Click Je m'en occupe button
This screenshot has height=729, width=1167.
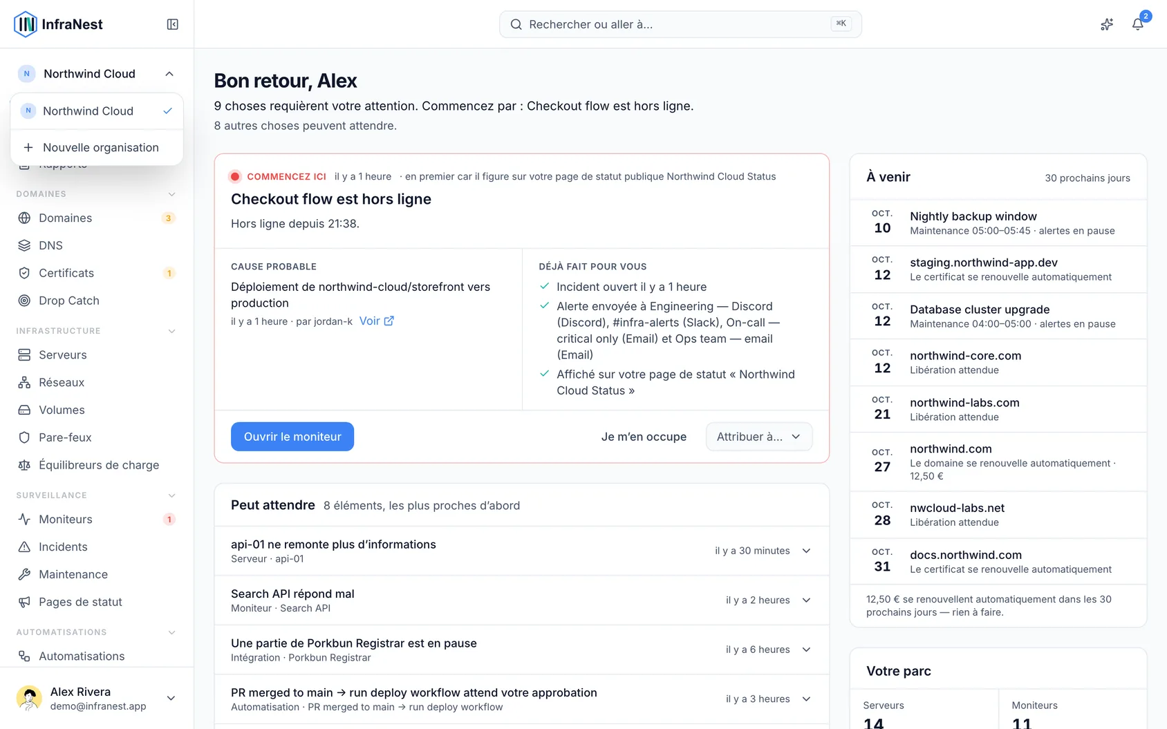pyautogui.click(x=644, y=437)
